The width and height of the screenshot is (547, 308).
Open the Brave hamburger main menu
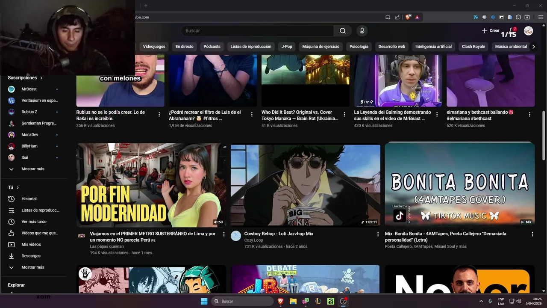541,17
